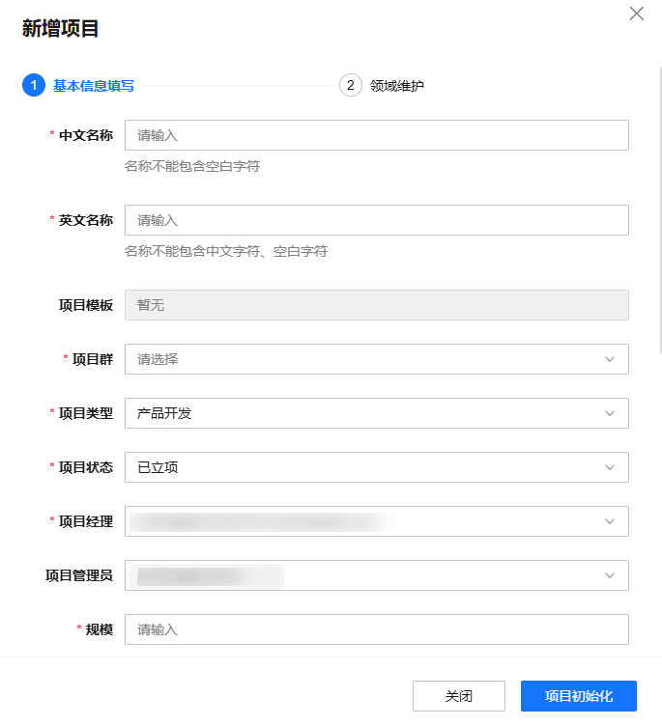Image resolution: width=662 pixels, height=726 pixels.
Task: Click the 项目初始化 button
Action: pos(579,696)
